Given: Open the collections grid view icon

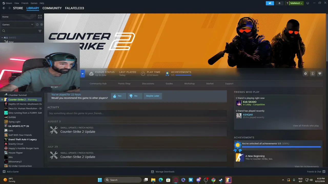Looking at the screenshot, I should point(40,17).
